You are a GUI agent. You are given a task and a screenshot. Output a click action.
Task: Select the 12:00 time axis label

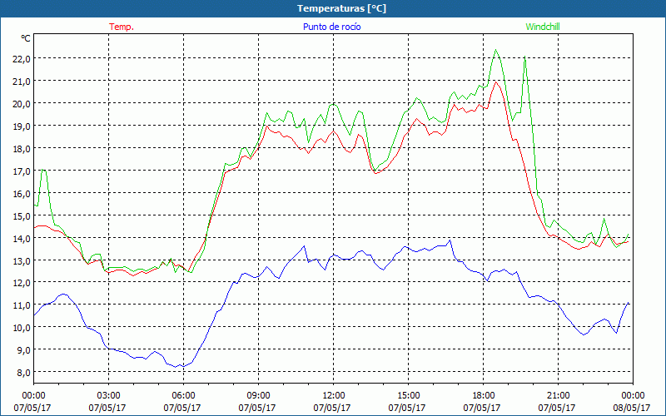point(333,395)
